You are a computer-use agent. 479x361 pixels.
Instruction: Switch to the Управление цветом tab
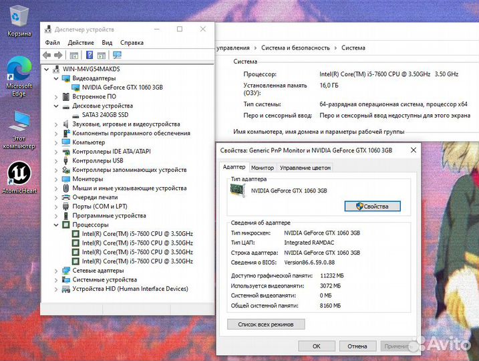pos(305,168)
